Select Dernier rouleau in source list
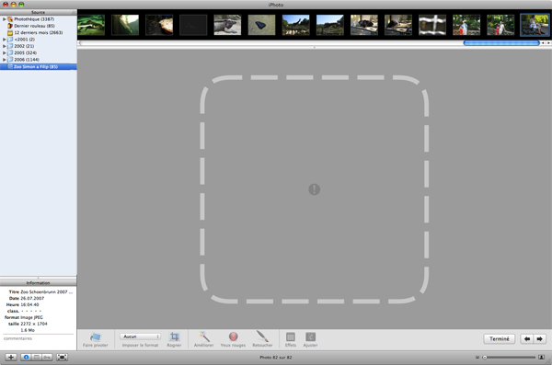Screen dimensions: 552x365 coord(34,26)
